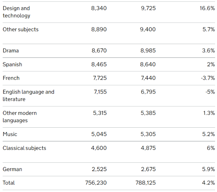Click the 4,600 Classical subjects value
The height and width of the screenshot is (192, 217).
pyautogui.click(x=99, y=148)
